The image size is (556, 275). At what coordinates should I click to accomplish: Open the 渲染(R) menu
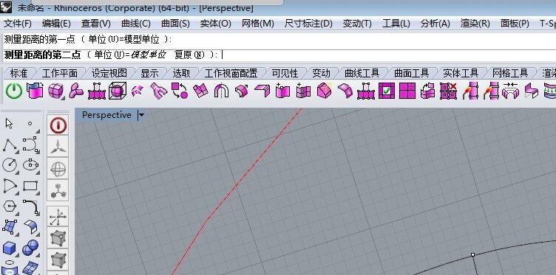475,24
